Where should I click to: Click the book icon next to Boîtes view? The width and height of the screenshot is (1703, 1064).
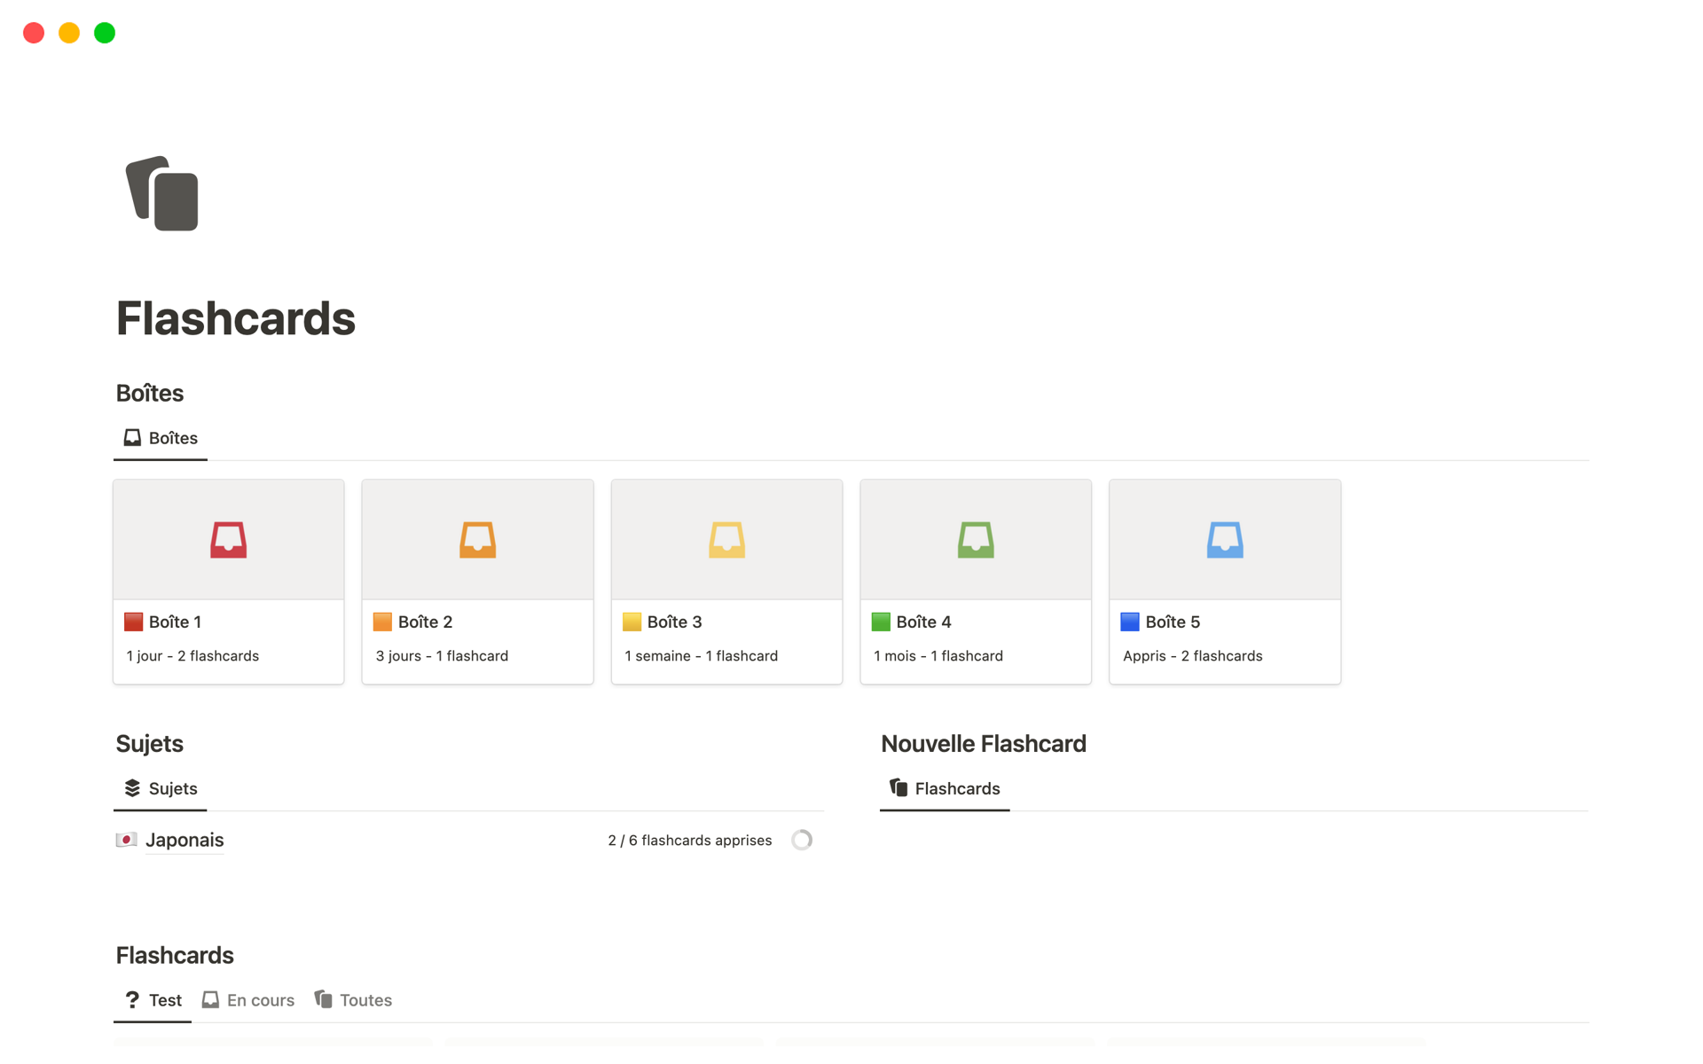point(131,437)
